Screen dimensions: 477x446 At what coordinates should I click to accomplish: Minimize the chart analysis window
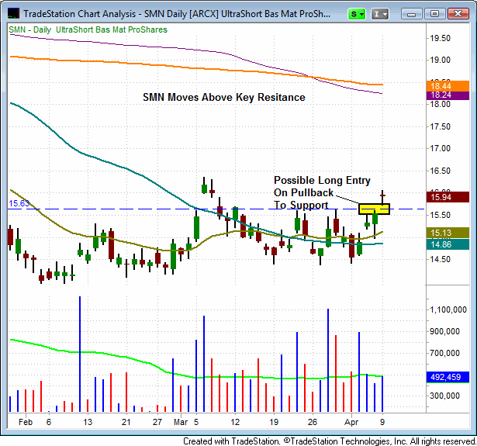click(411, 14)
